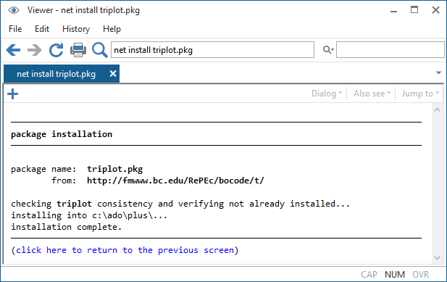The width and height of the screenshot is (447, 282).
Task: Click the command address field with net install text
Action: (213, 50)
